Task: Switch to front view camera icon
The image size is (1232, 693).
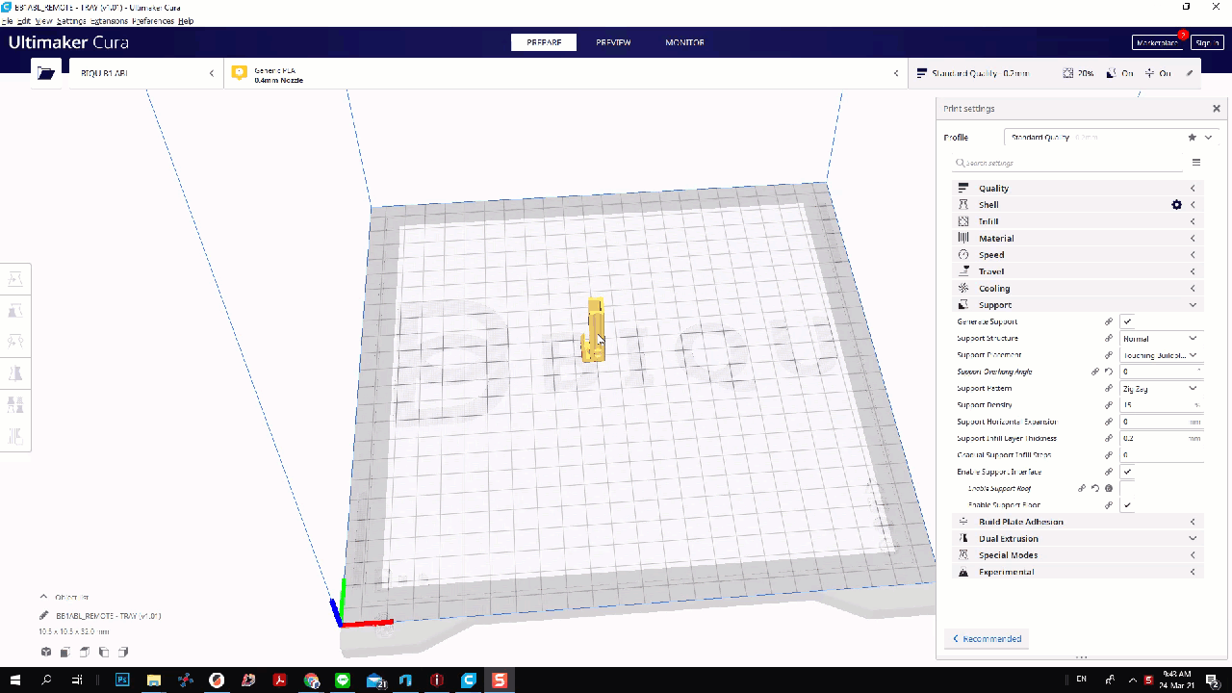Action: coord(65,653)
